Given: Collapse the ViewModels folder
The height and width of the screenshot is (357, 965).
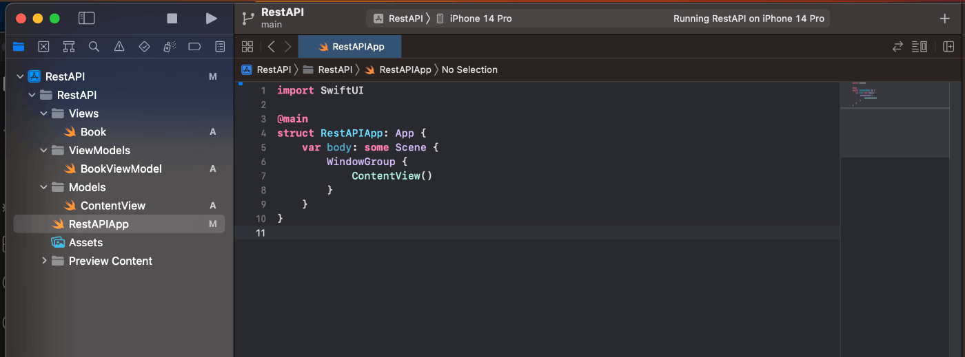Looking at the screenshot, I should coord(43,150).
